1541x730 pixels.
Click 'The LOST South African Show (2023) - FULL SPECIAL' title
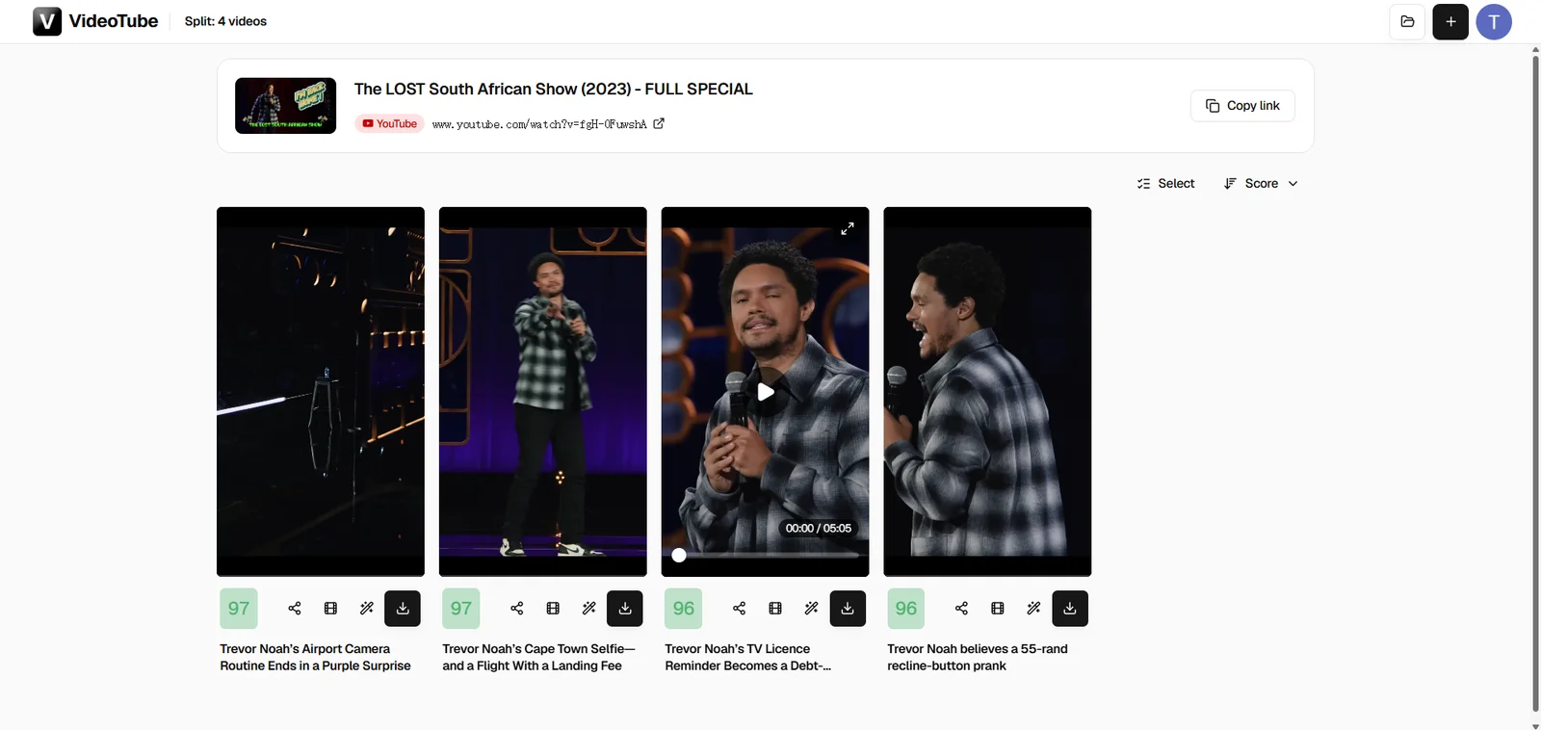(x=554, y=89)
